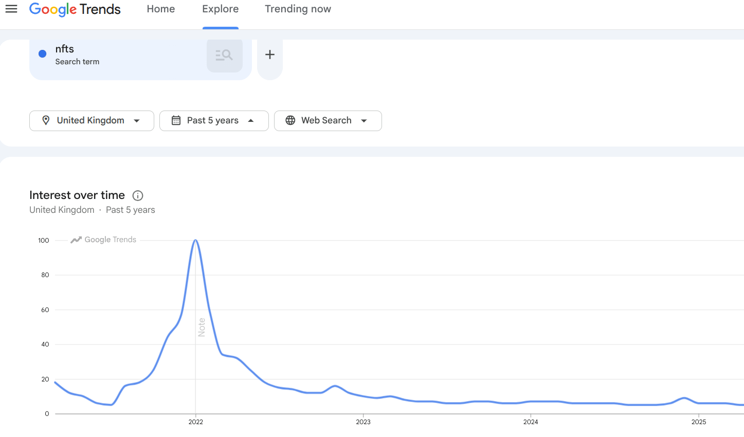Click the calendar icon in the time range filter

176,120
